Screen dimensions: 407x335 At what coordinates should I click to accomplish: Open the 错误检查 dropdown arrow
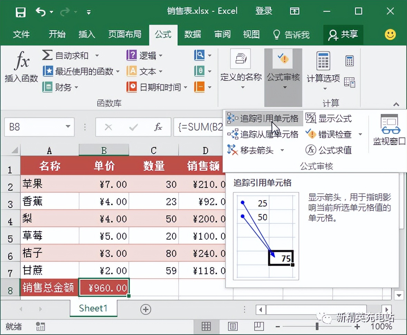click(360, 135)
